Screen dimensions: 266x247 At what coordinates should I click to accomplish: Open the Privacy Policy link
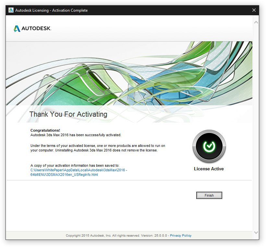coord(181,235)
